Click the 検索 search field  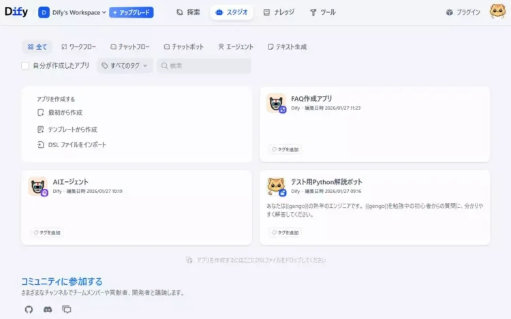pyautogui.click(x=204, y=66)
